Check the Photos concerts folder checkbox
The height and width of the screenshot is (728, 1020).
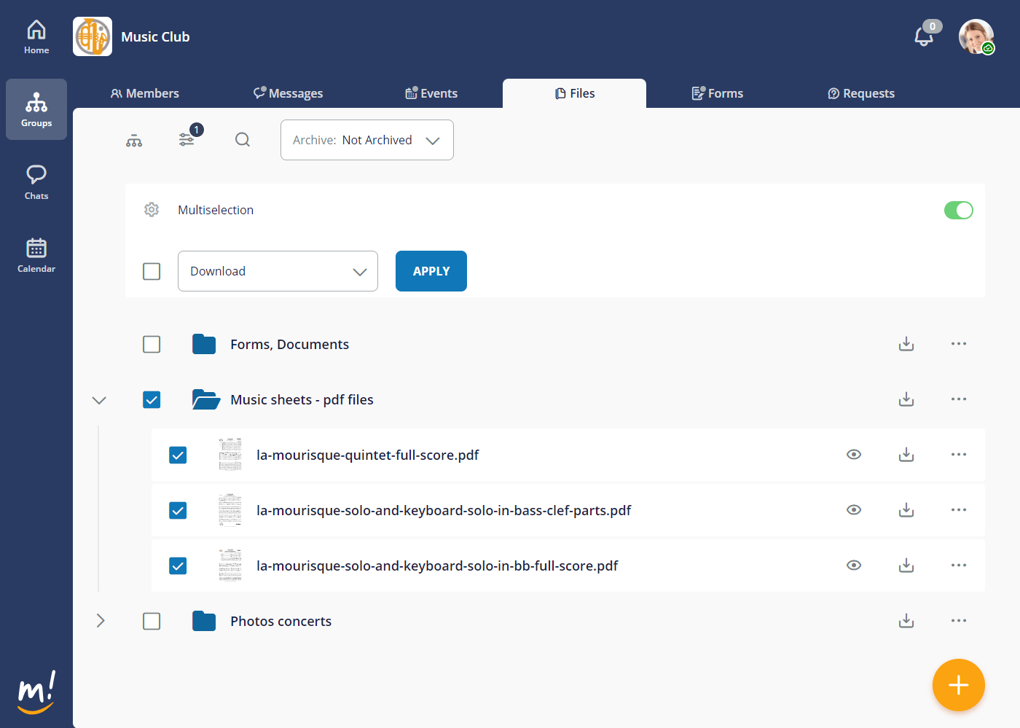[152, 621]
